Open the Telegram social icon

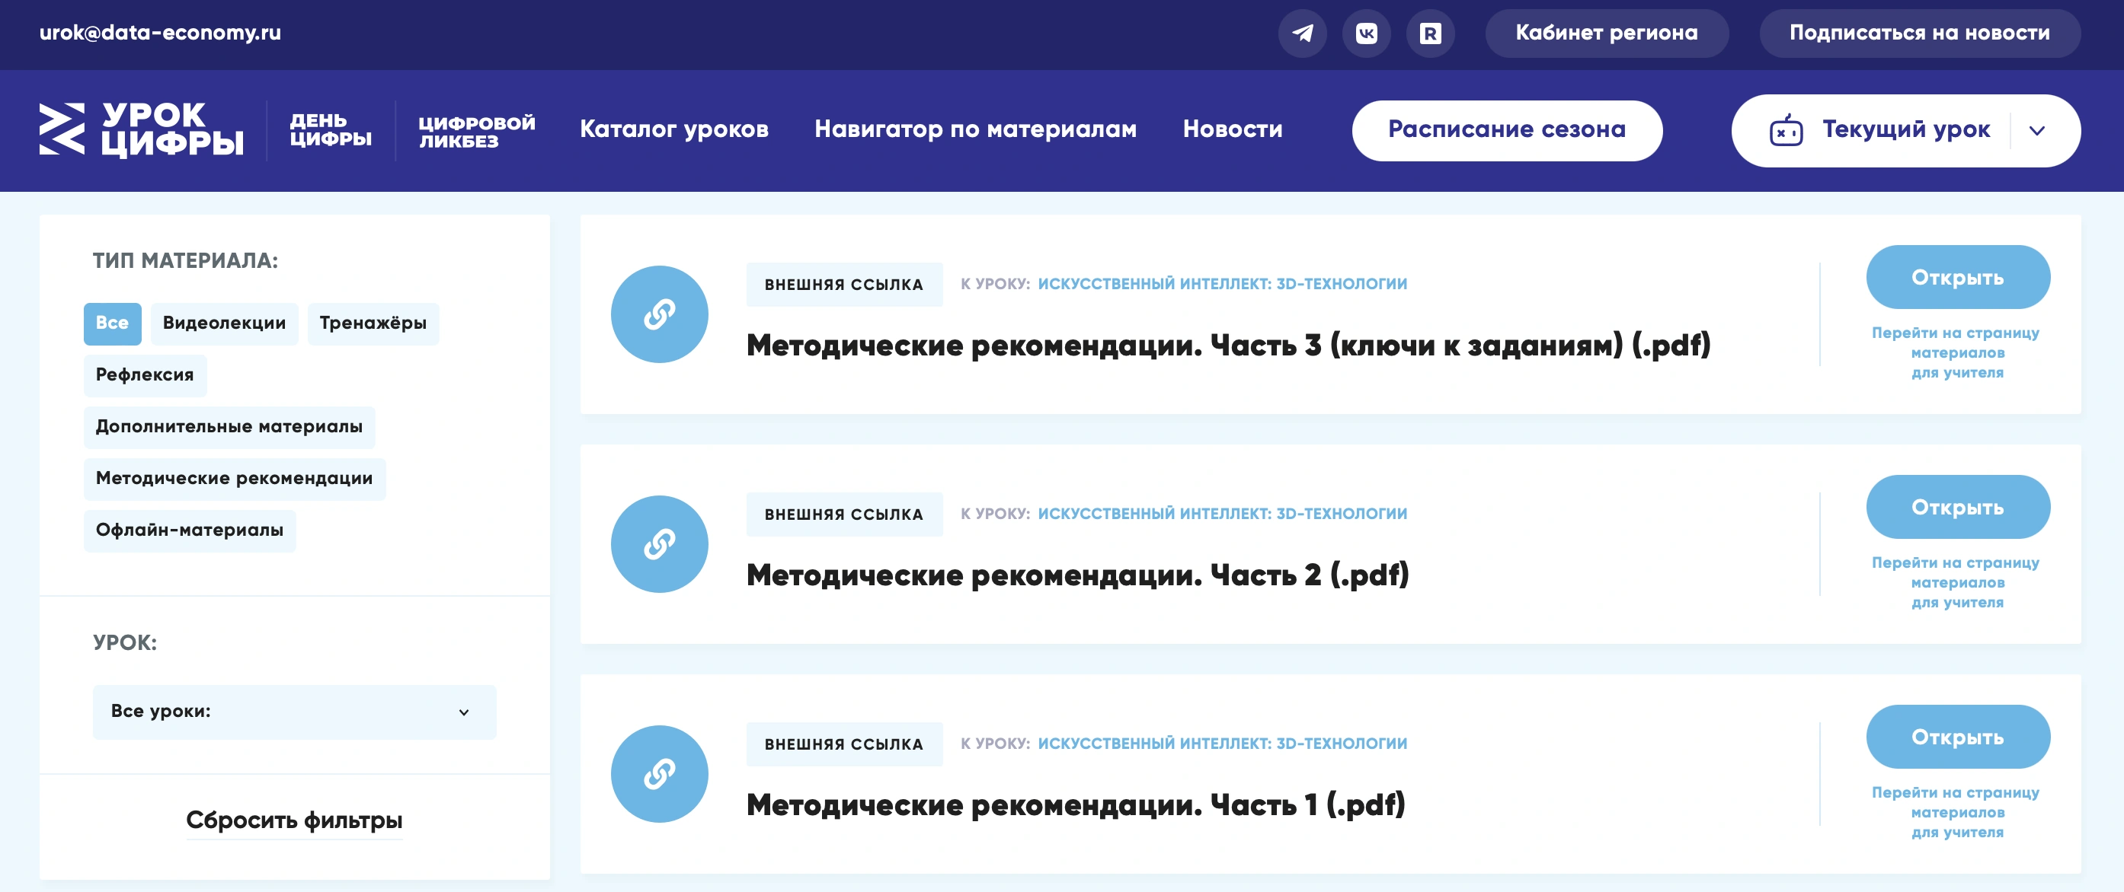pyautogui.click(x=1302, y=33)
